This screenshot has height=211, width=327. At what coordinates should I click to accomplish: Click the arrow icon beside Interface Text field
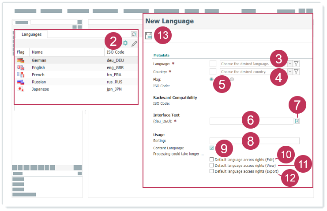[297, 121]
